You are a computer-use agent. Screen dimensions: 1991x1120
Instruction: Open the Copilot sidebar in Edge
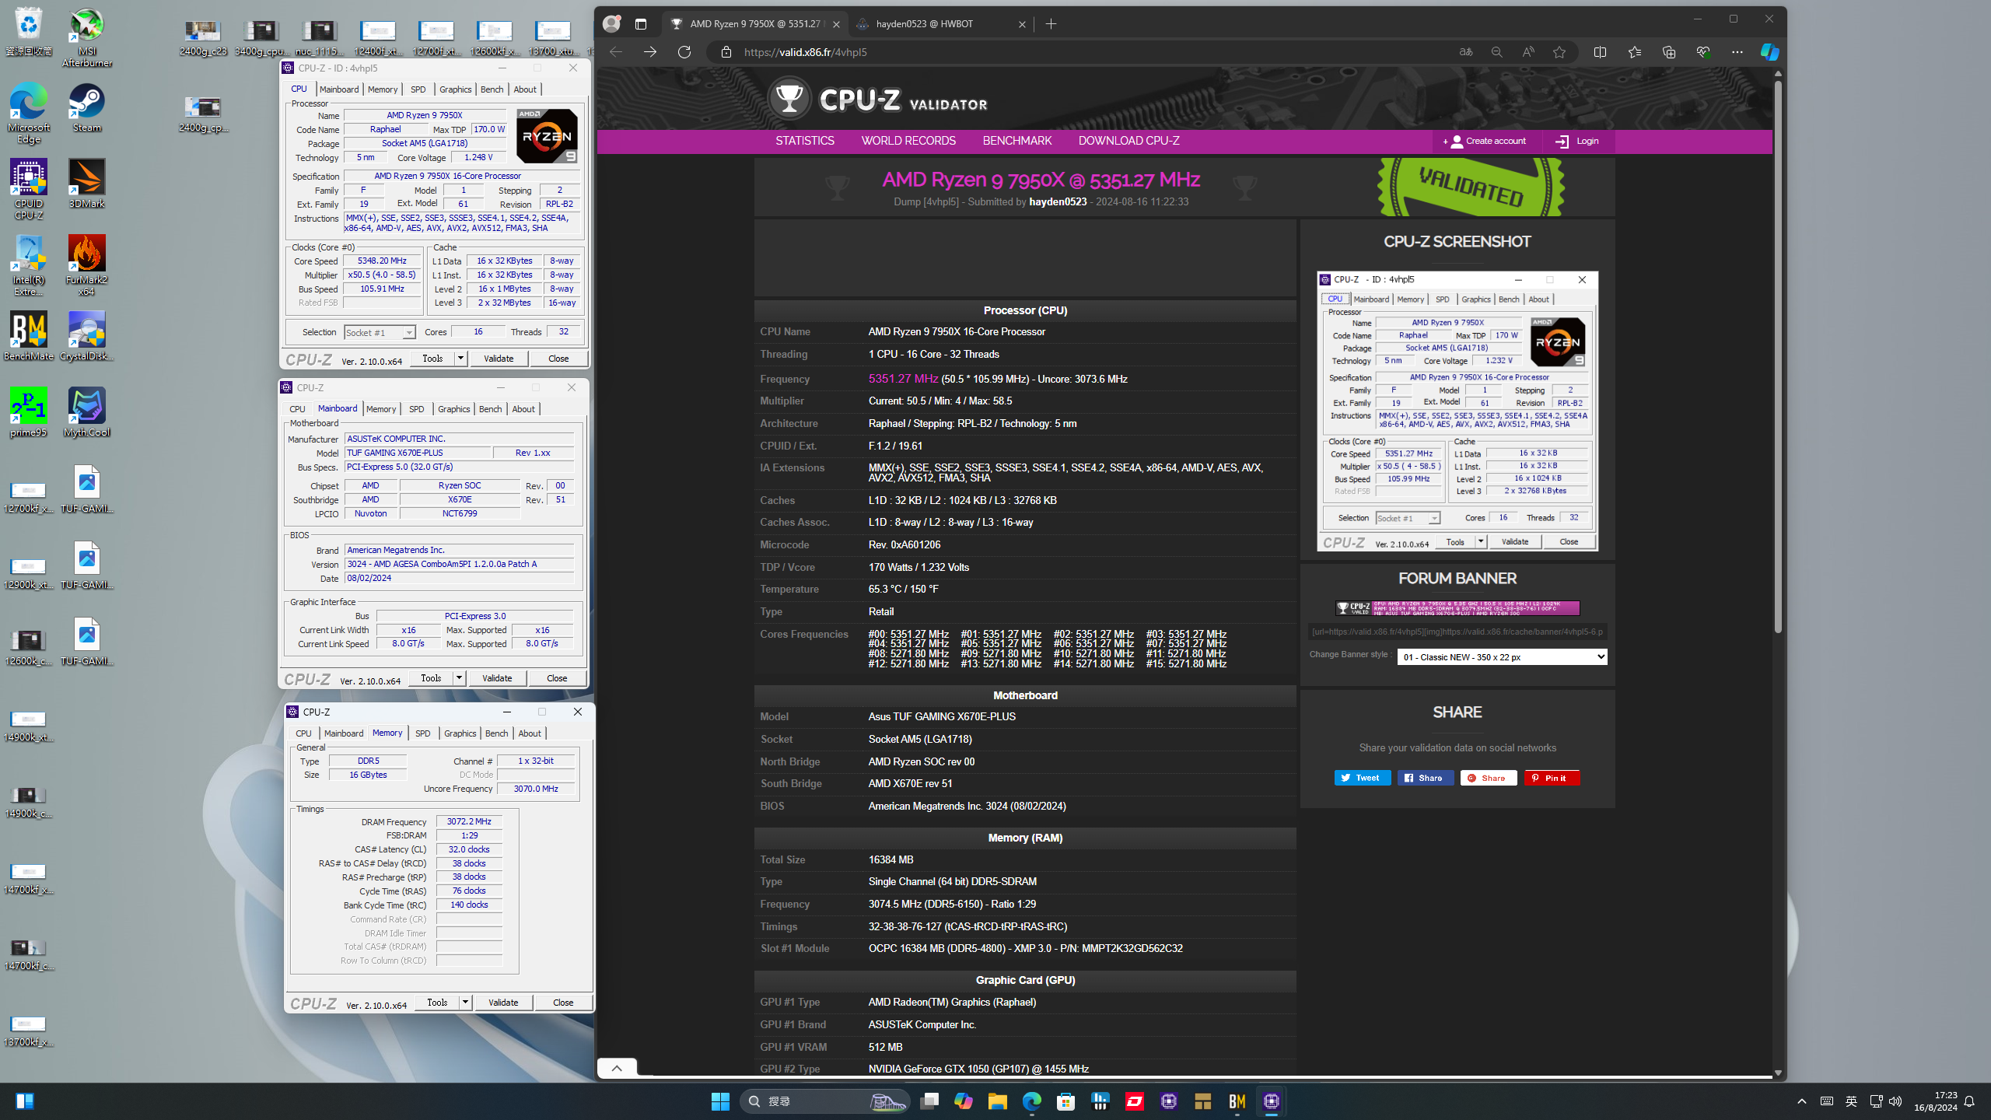tap(1769, 52)
